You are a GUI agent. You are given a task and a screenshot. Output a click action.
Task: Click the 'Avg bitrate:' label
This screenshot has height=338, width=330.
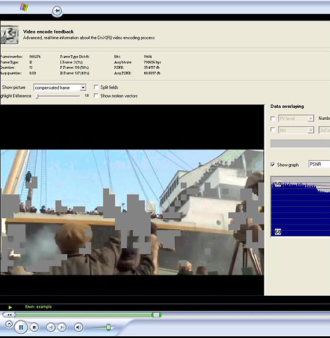click(x=123, y=63)
